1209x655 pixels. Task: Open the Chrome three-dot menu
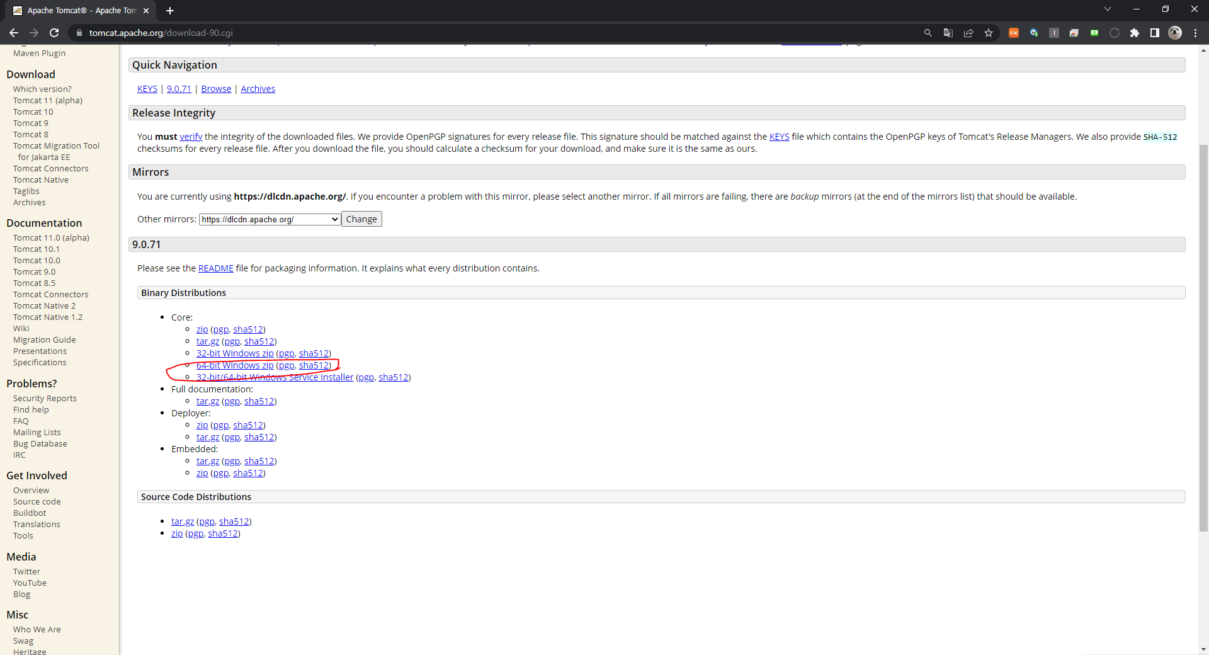(x=1195, y=33)
